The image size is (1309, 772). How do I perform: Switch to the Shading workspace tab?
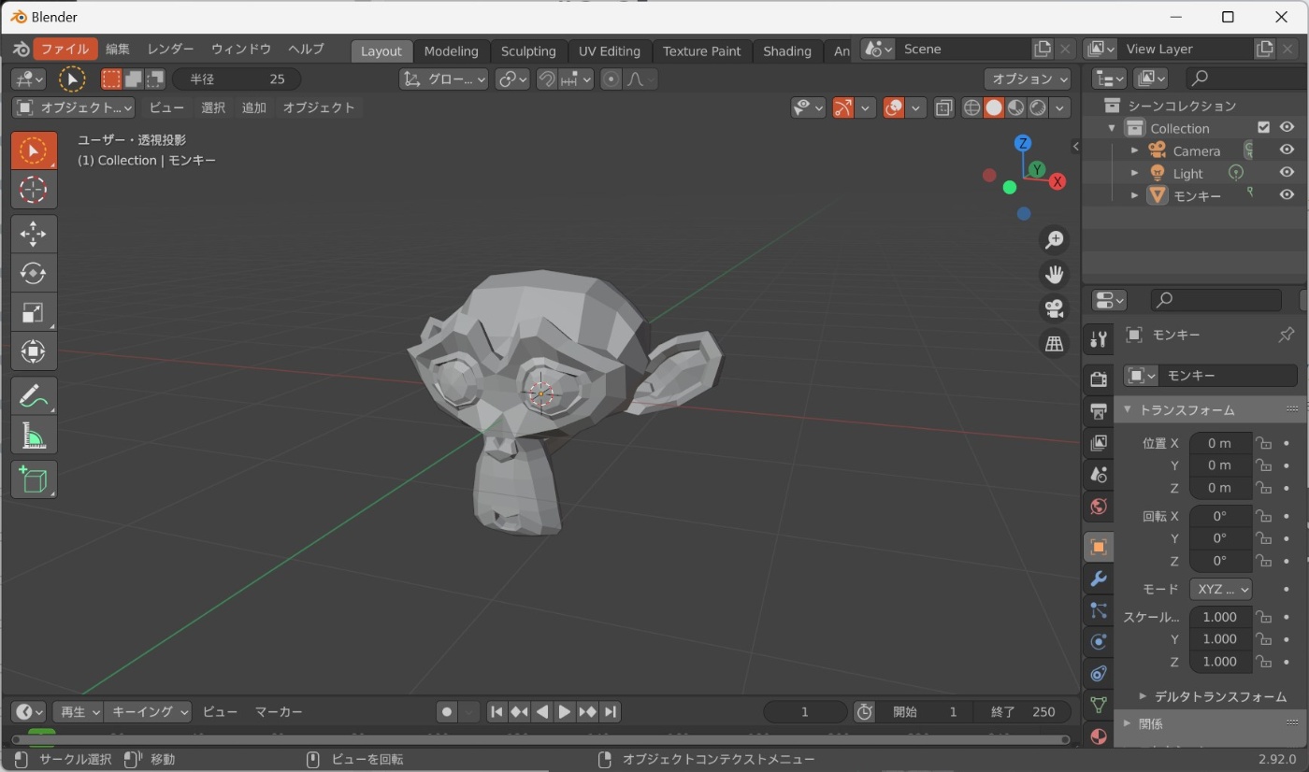(787, 51)
